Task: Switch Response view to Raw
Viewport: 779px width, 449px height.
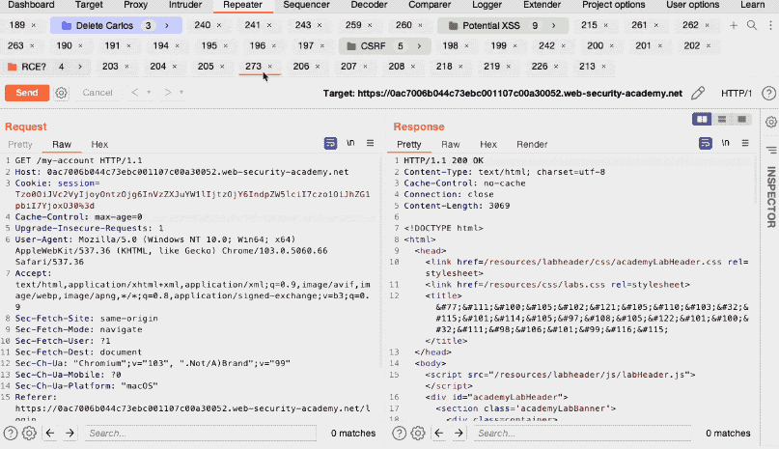Action: (x=450, y=144)
